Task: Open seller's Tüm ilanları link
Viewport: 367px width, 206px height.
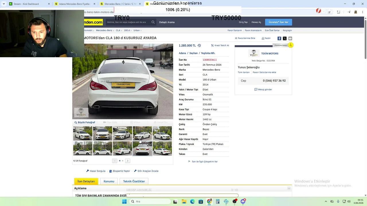Action: 244,72
